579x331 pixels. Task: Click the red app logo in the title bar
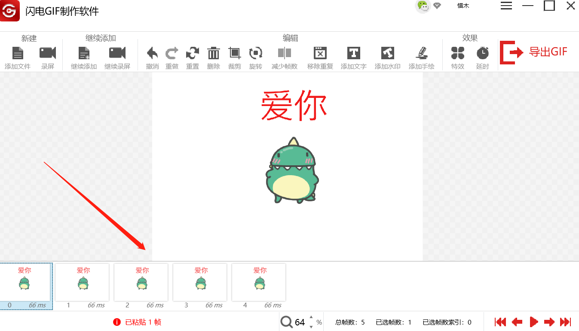click(10, 10)
